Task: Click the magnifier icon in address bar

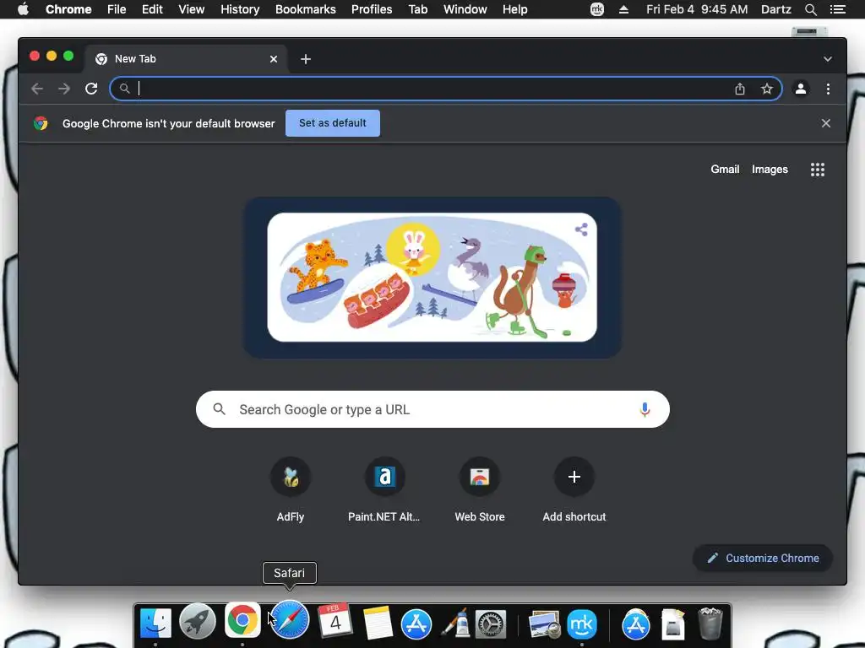Action: pos(125,89)
